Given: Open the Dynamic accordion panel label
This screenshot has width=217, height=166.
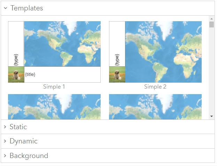Looking at the screenshot, I should (x=23, y=141).
